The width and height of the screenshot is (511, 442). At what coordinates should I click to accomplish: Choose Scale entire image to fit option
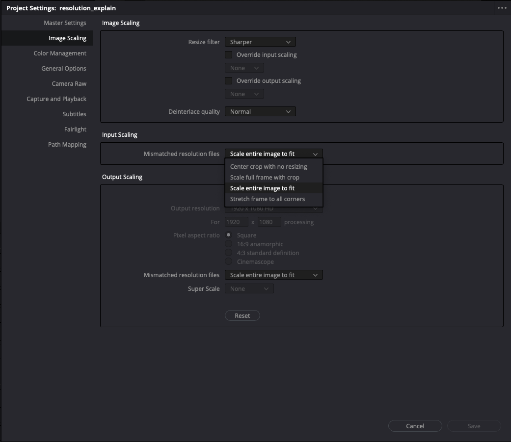[x=262, y=188]
